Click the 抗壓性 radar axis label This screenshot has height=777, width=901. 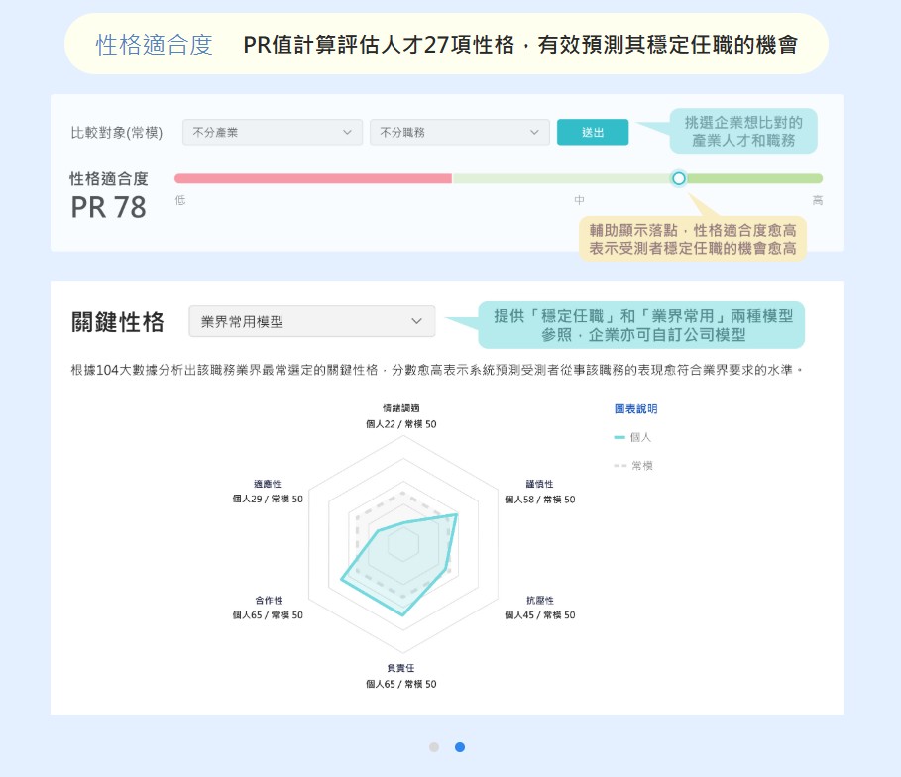540,600
